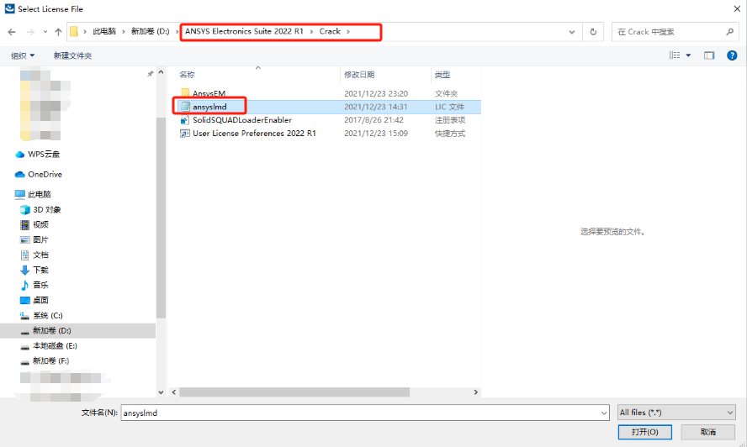Click User License Preferences shortcut icon
This screenshot has height=447, width=747.
pyautogui.click(x=185, y=134)
